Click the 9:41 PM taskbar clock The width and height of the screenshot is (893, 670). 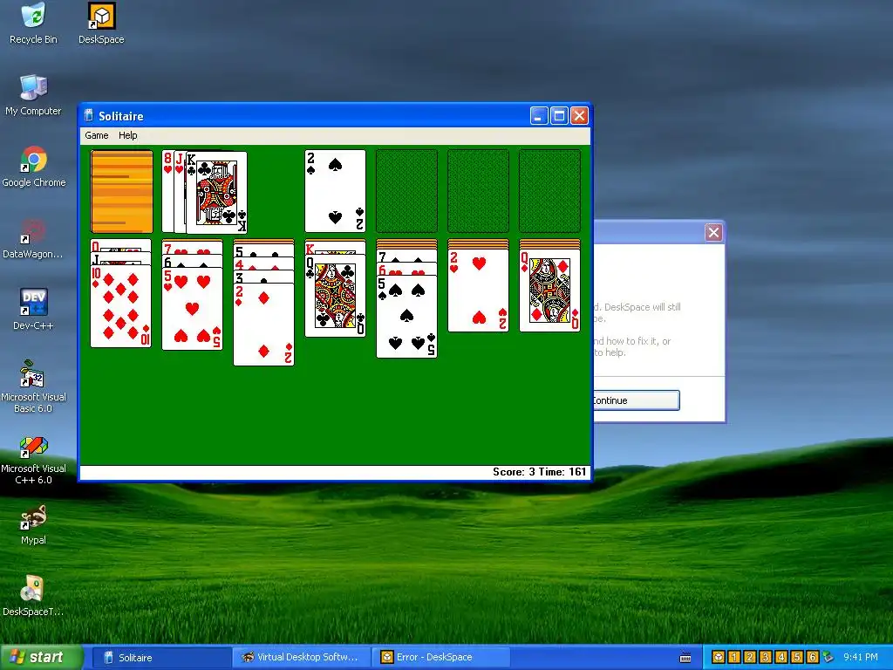tap(861, 657)
